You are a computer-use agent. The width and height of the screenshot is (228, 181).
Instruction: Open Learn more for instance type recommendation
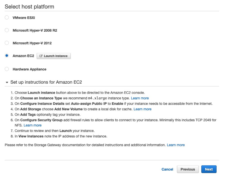click(140, 98)
